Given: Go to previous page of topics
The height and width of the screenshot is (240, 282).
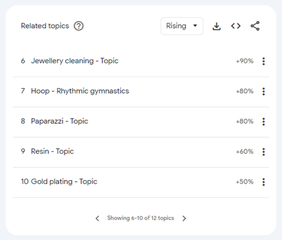Looking at the screenshot, I should click(97, 218).
